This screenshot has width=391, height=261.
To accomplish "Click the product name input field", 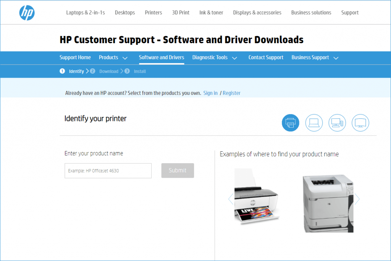I will 108,171.
